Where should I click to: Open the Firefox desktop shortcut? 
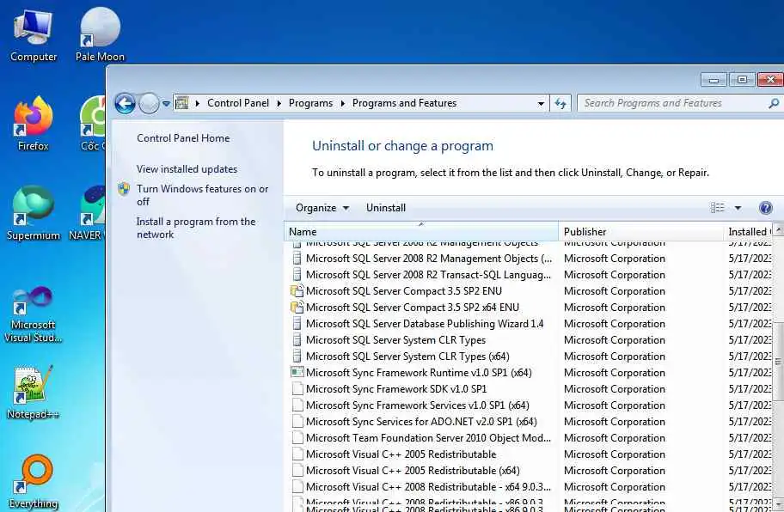[x=33, y=125]
